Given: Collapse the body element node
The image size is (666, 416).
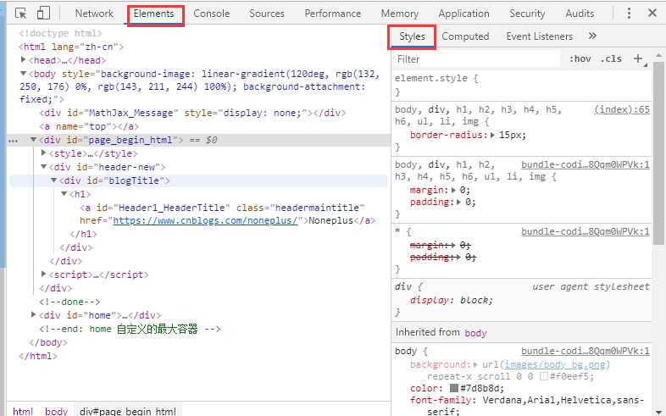Looking at the screenshot, I should [24, 74].
